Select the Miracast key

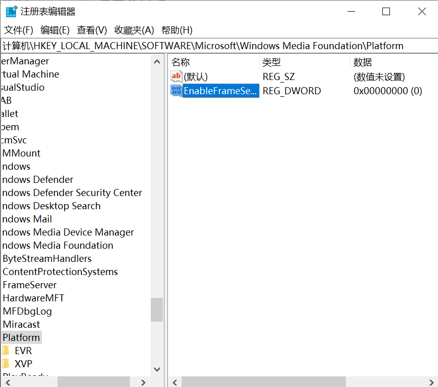point(21,324)
